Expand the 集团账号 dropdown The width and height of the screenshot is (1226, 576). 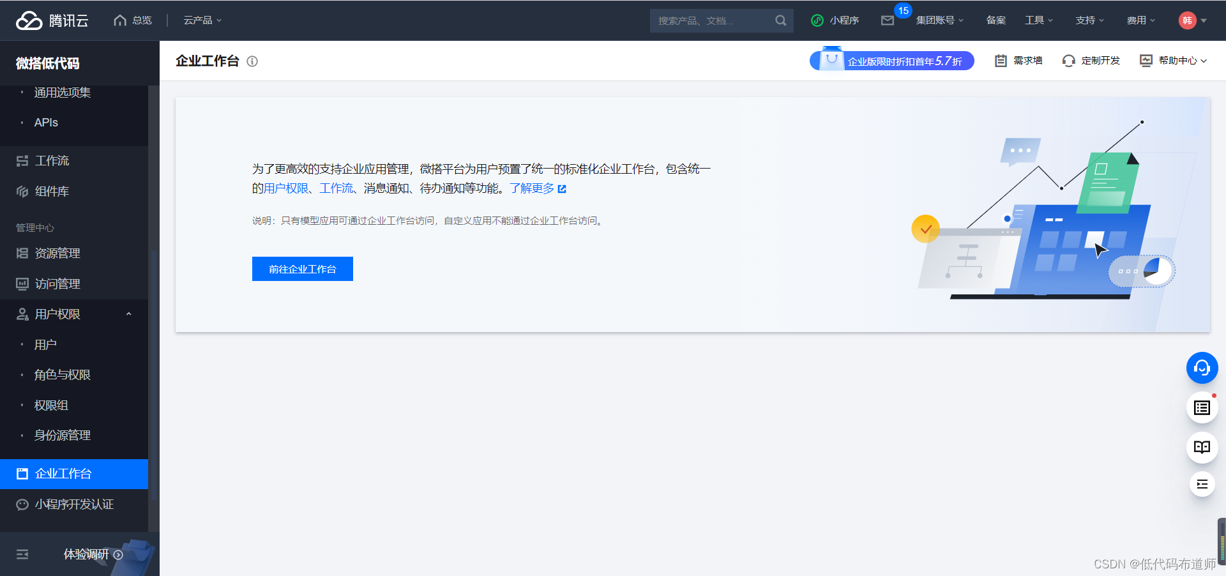tap(940, 20)
